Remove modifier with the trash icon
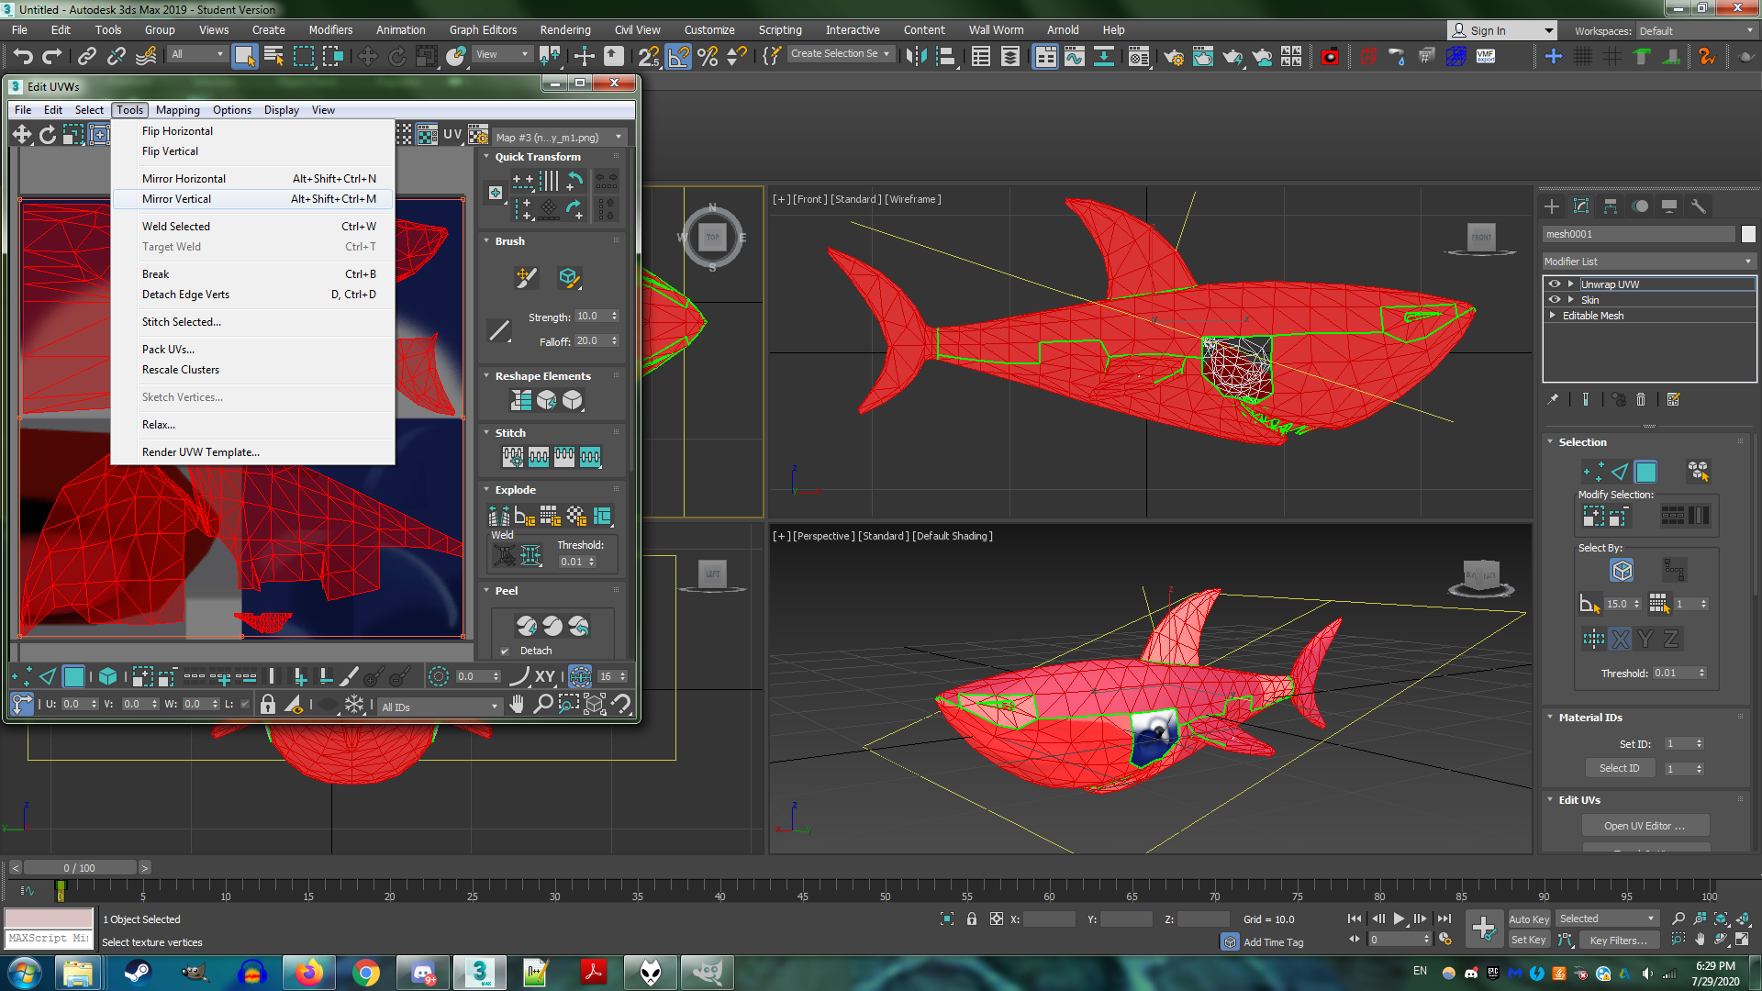This screenshot has width=1762, height=991. tap(1641, 399)
